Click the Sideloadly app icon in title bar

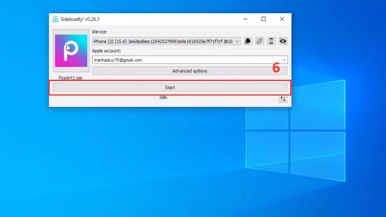55,19
